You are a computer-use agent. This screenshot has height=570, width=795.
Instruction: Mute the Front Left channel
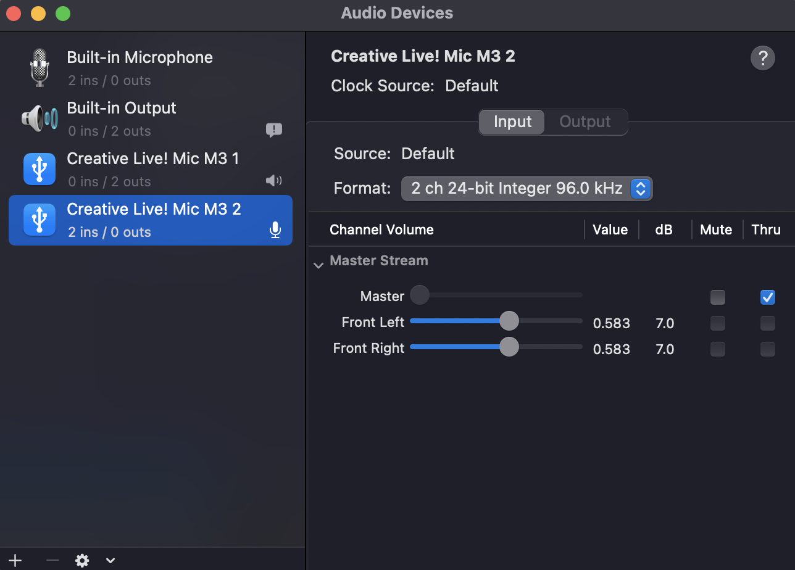[717, 323]
